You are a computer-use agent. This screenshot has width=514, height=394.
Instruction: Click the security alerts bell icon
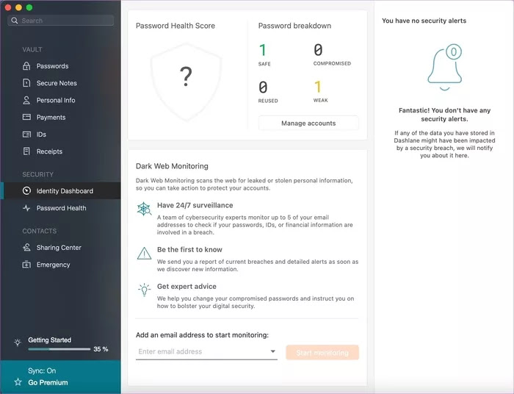445,67
